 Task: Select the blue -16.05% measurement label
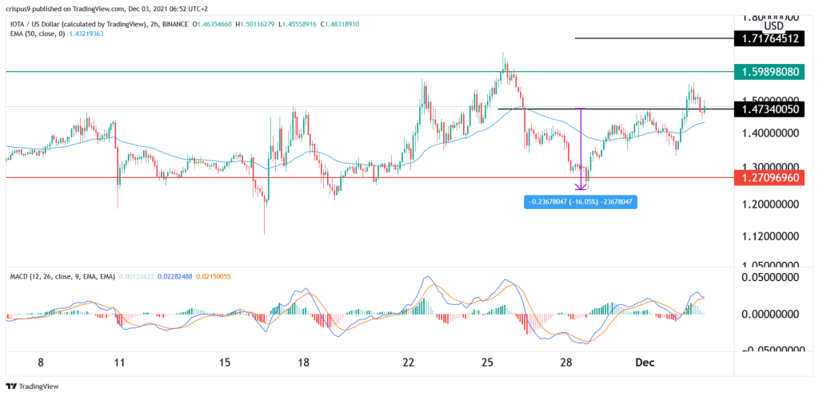[x=580, y=203]
